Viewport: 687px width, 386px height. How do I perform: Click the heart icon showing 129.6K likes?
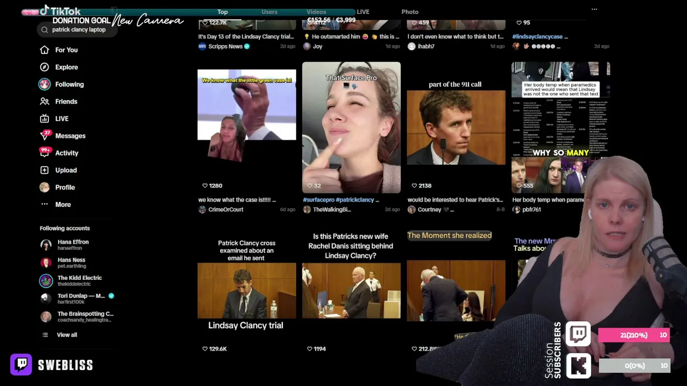204,348
